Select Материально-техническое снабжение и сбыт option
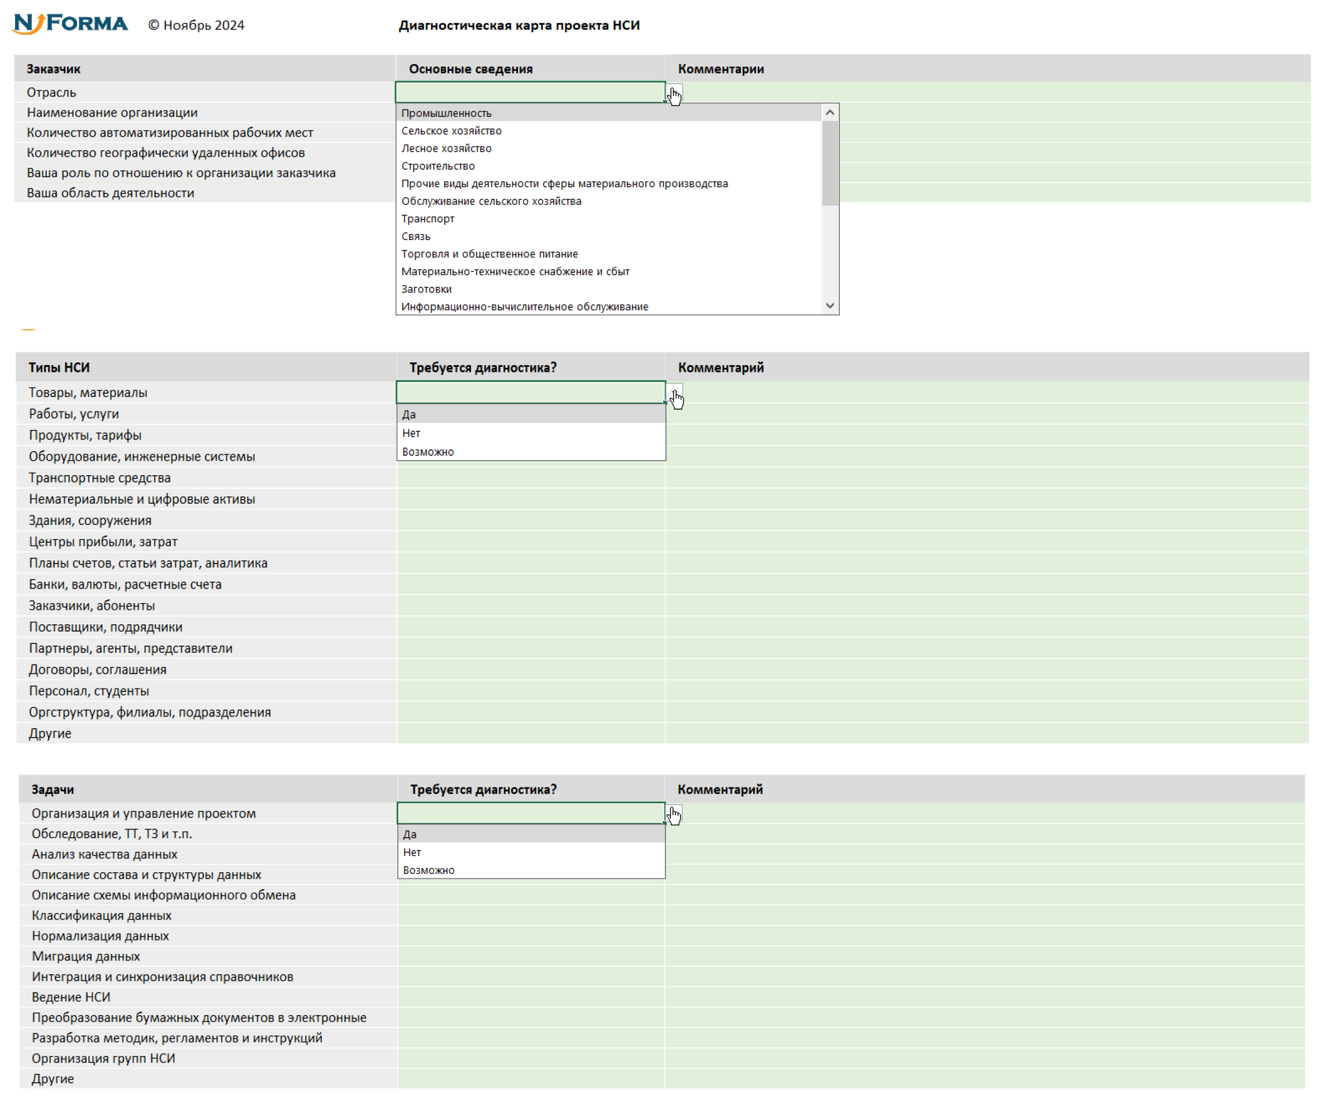1327x1104 pixels. point(608,272)
